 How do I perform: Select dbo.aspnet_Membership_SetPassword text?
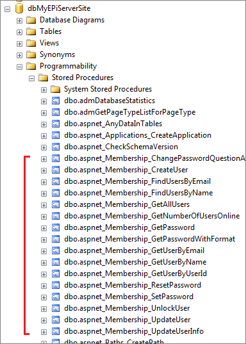coord(129,297)
